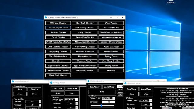Open Combo Leecher

[x=111, y=51]
